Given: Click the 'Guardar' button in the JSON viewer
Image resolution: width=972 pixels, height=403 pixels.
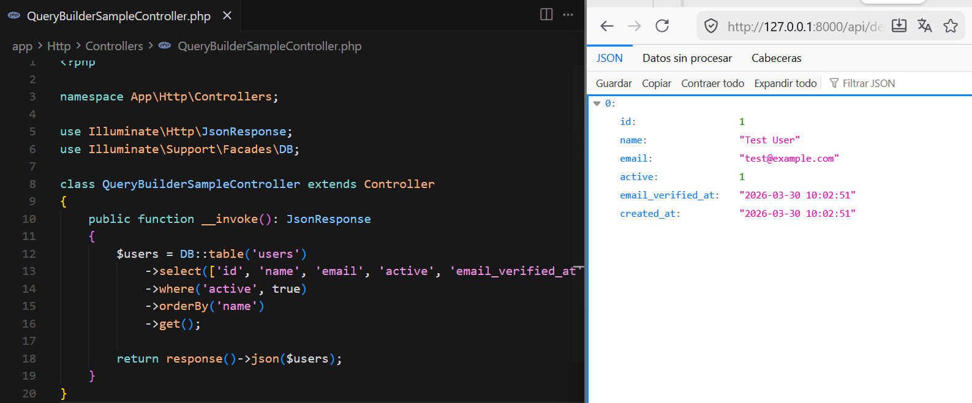Looking at the screenshot, I should 614,83.
